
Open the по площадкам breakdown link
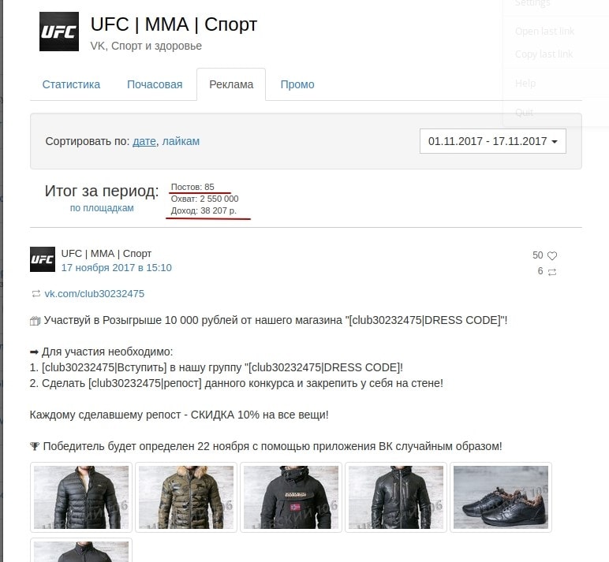click(x=102, y=208)
